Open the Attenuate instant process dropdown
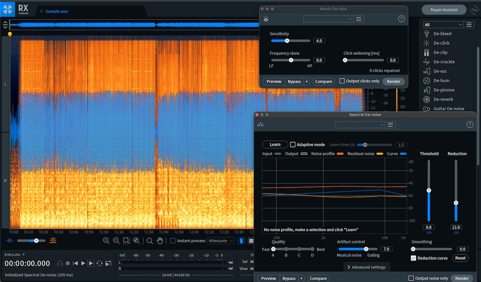This screenshot has height=282, width=481. click(x=221, y=241)
